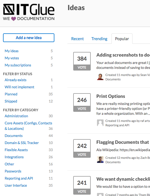
Task: Open the Print Options idea title
Action: [111, 96]
